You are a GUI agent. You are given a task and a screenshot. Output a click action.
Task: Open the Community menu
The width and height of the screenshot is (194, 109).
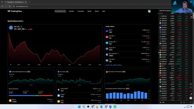pos(81,11)
